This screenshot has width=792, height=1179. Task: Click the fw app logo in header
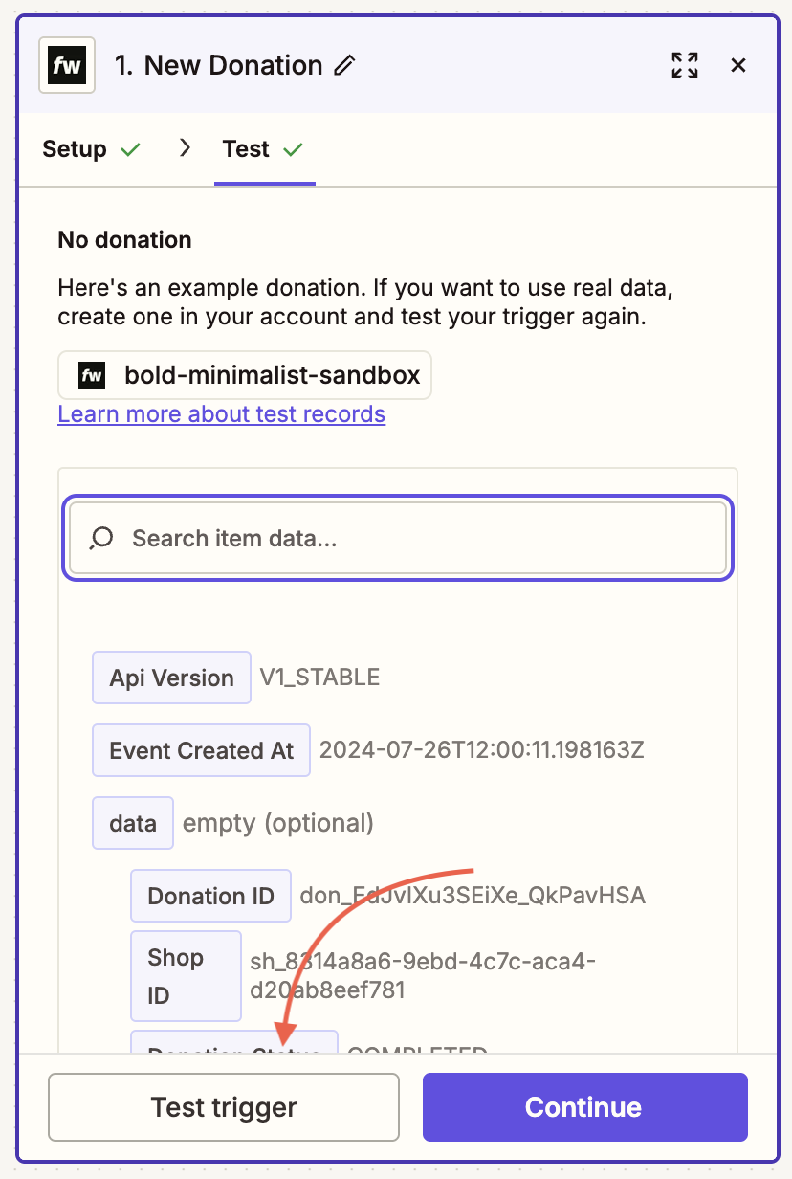[67, 65]
